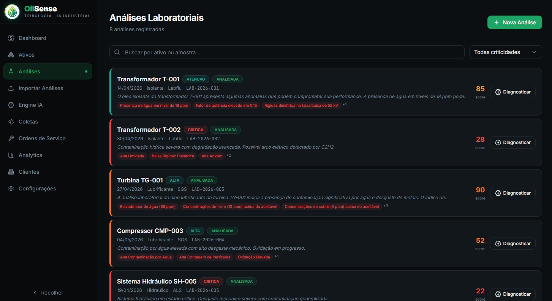The width and height of the screenshot is (552, 301).
Task: Click the ALTA badge on Turbina TG-001
Action: pos(175,181)
